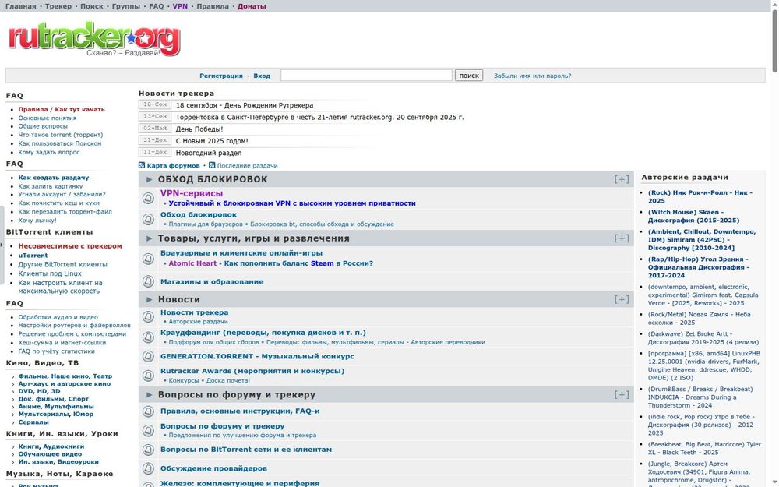Viewport: 779px width, 487px height.
Task: Click the forum icon next to Магазины и образование
Action: click(x=148, y=281)
